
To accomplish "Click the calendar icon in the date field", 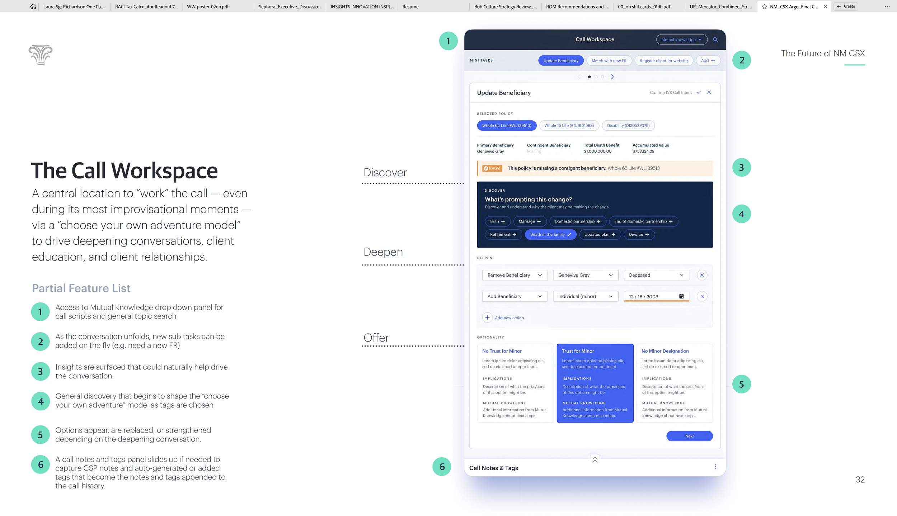I will [681, 296].
